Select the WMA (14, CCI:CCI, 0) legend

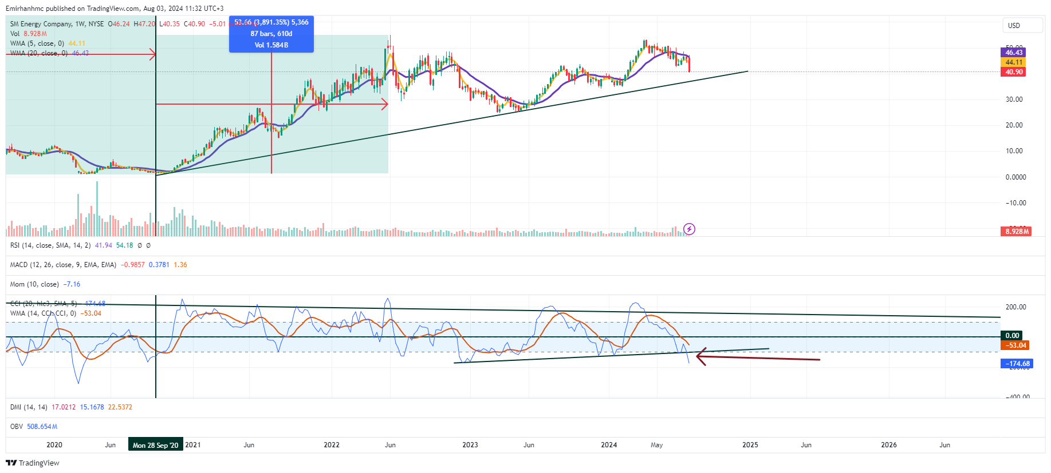tap(56, 313)
